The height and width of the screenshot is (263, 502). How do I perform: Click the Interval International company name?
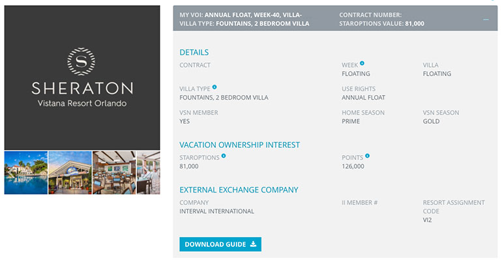[x=216, y=211]
